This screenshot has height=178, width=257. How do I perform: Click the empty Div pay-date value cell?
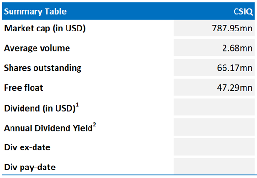tap(214, 166)
